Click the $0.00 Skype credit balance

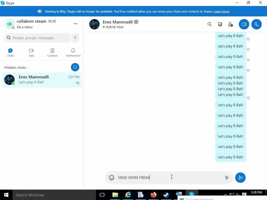52,21
